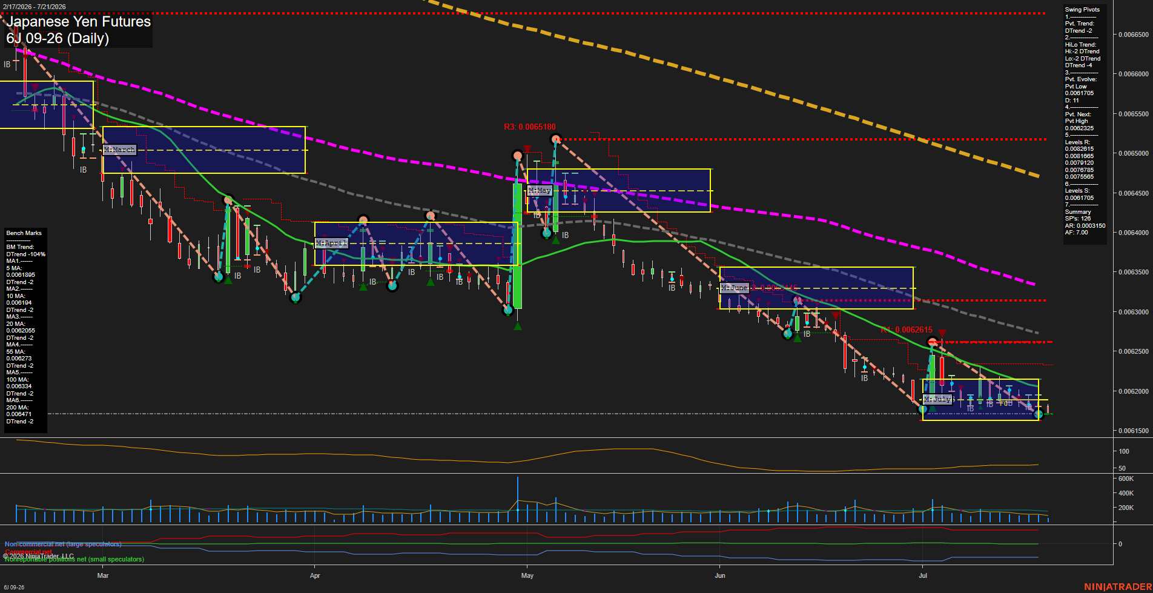Click the 'May' time axis label

(x=527, y=575)
